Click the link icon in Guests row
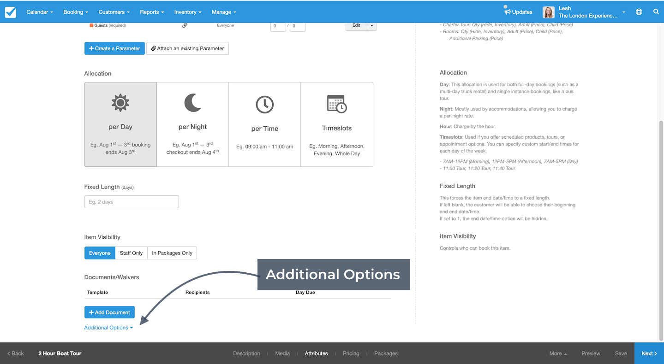 (185, 25)
